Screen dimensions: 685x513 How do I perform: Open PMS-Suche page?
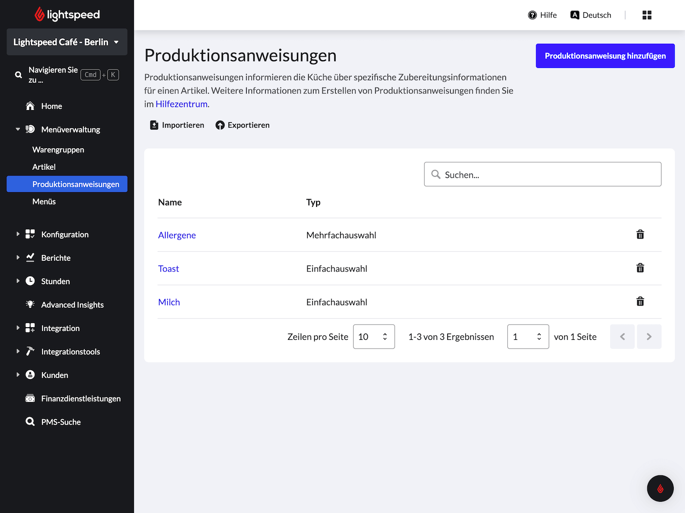click(61, 422)
